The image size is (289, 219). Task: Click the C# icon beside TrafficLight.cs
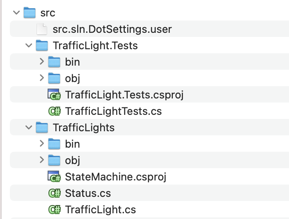point(55,210)
